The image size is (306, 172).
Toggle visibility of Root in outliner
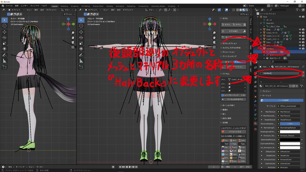(300, 17)
